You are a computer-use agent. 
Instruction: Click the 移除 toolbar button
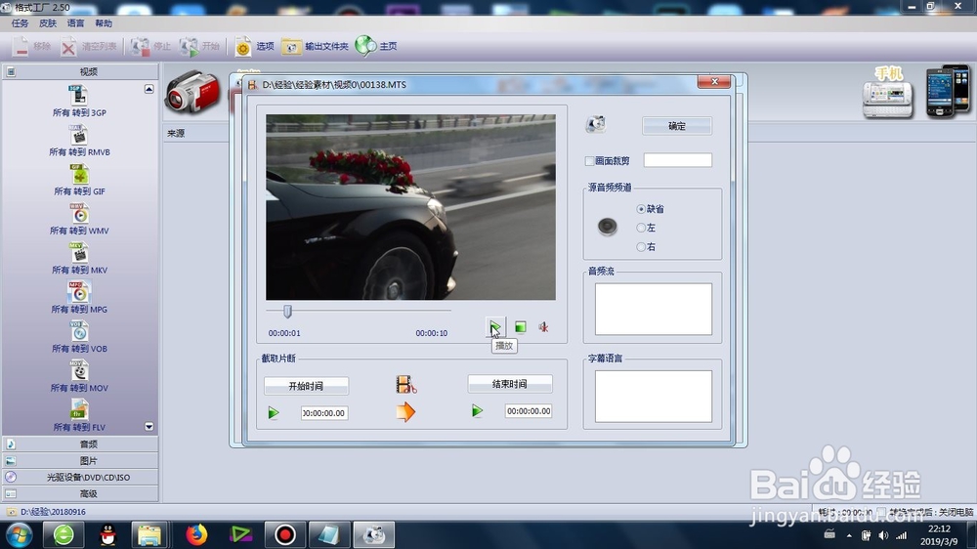[31, 46]
